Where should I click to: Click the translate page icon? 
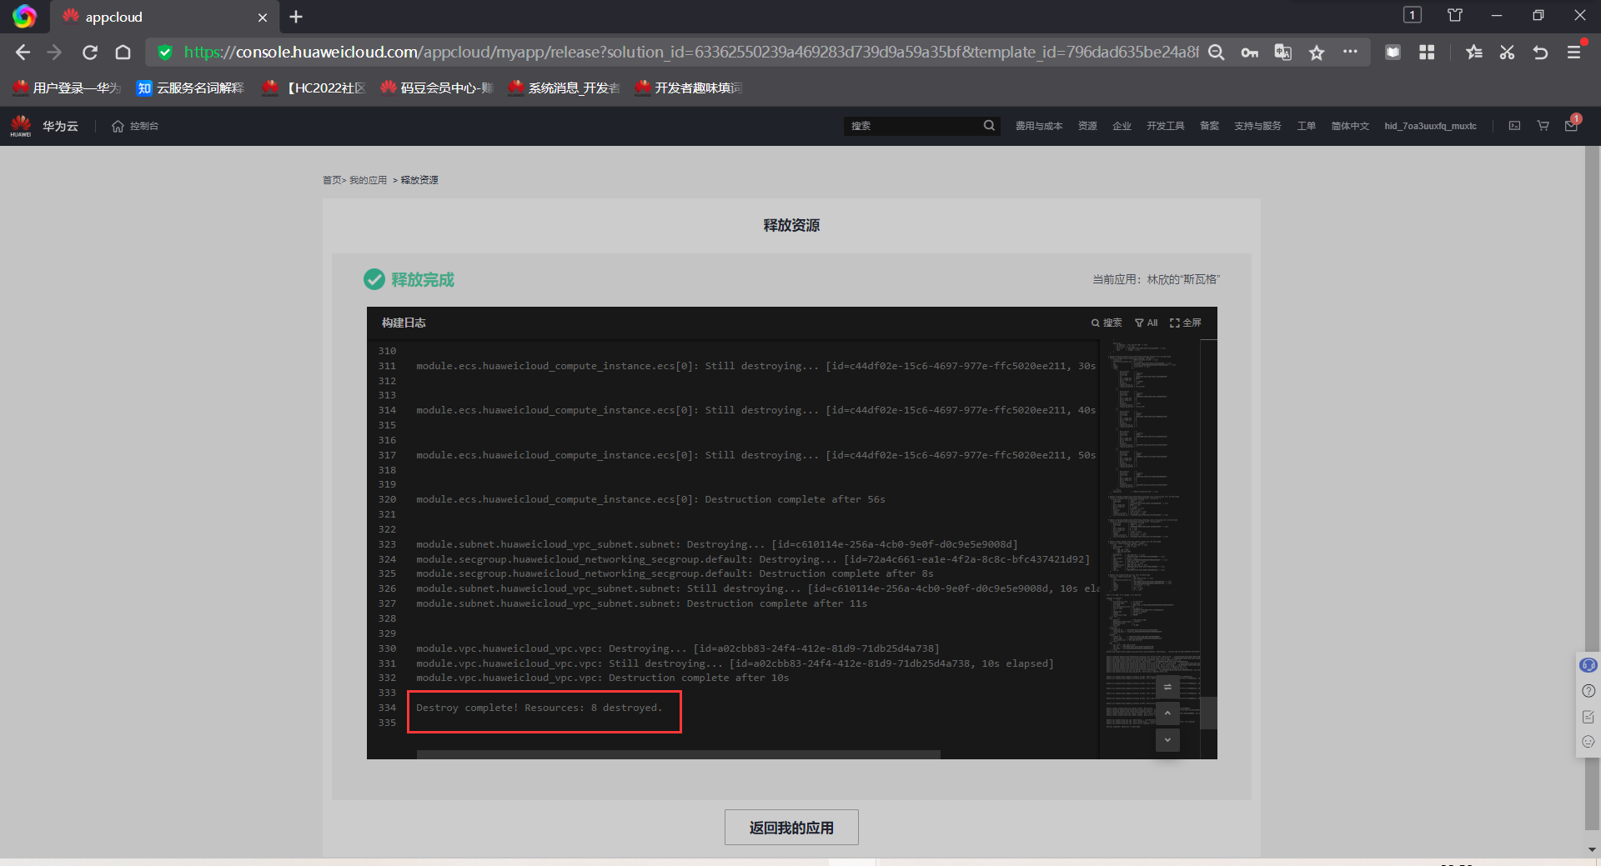pyautogui.click(x=1283, y=53)
